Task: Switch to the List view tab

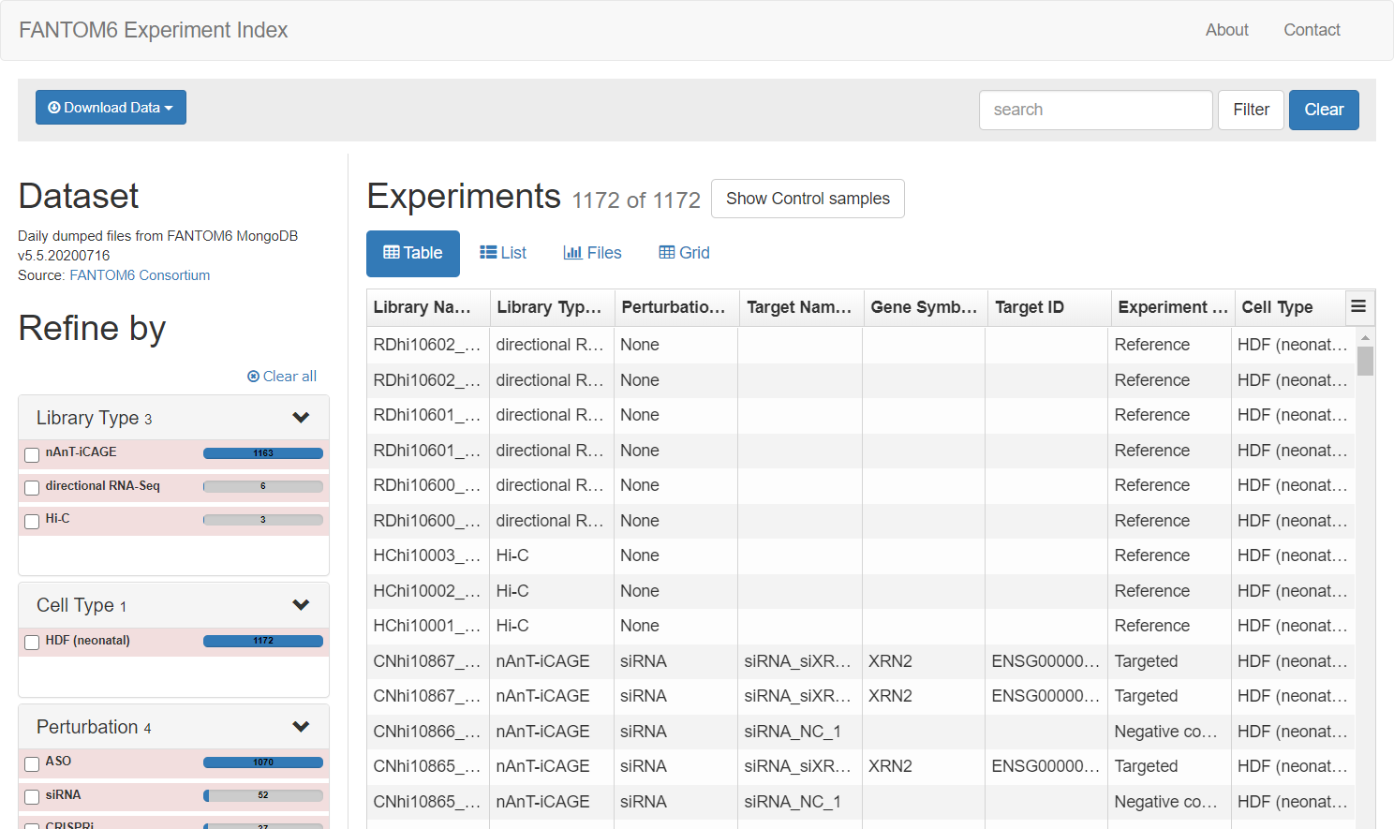Action: point(503,253)
